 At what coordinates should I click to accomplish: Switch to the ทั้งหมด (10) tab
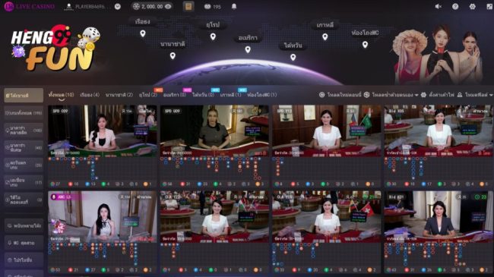click(x=62, y=95)
